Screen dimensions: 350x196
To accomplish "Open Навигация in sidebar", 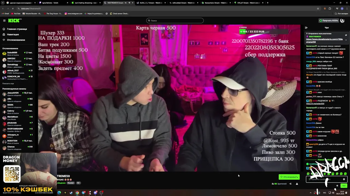I will click(x=13, y=35).
